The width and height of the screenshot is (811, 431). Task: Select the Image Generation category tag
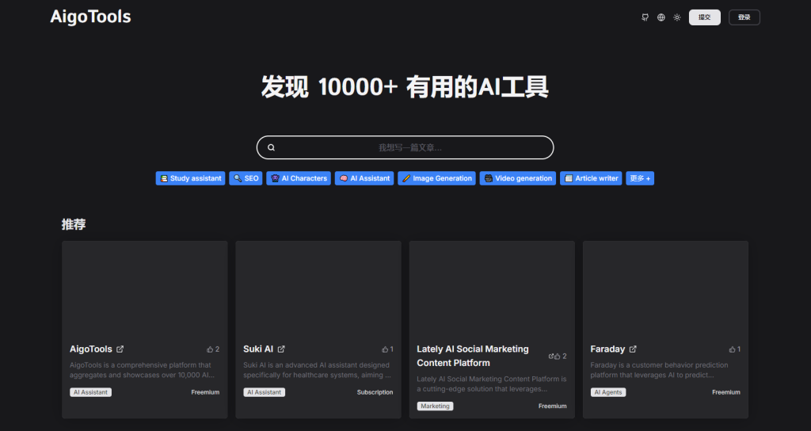pyautogui.click(x=436, y=178)
